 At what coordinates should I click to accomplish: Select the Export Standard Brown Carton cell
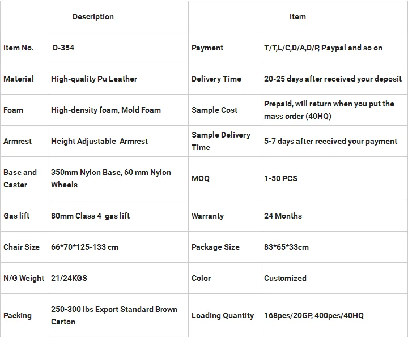tap(114, 315)
